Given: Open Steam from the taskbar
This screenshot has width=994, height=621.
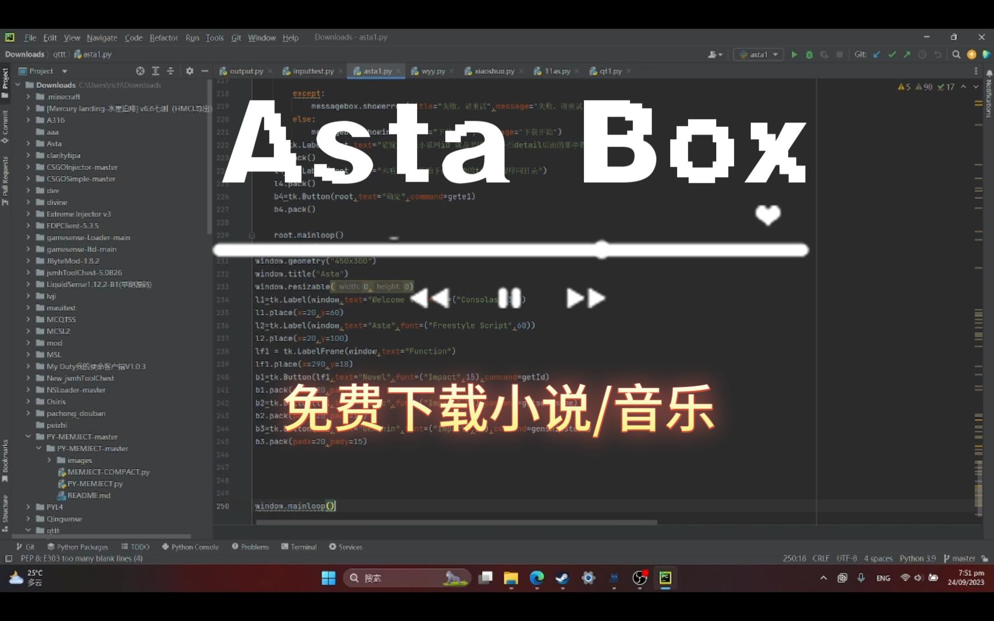Looking at the screenshot, I should [563, 578].
